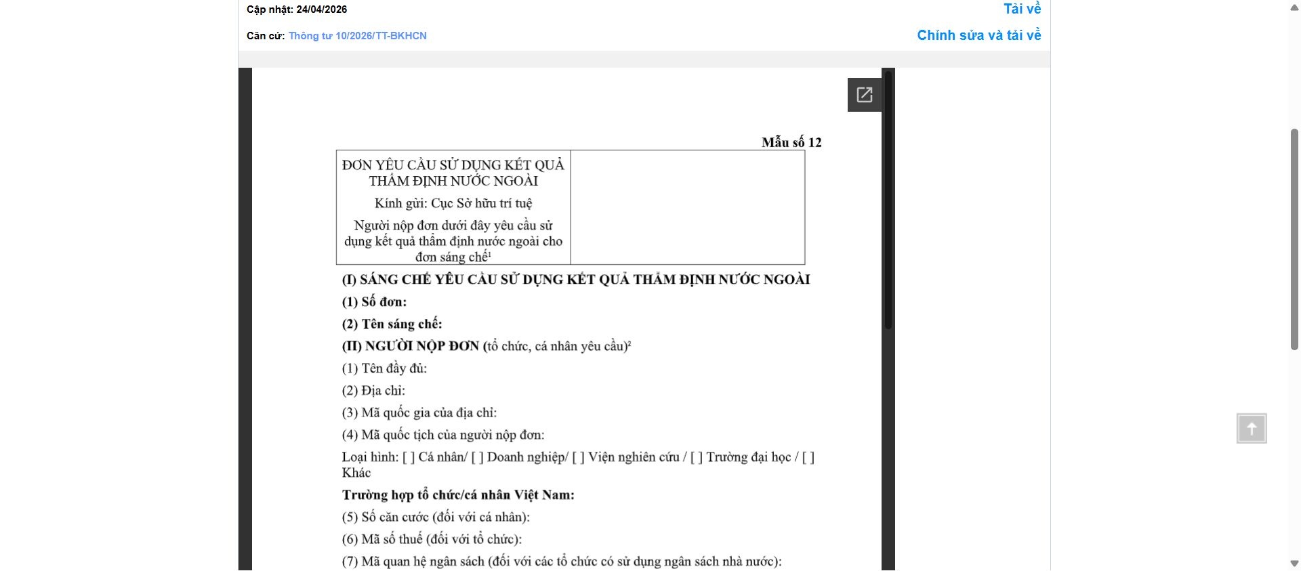This screenshot has height=571, width=1301.
Task: Click section heading "(I) SÁNG CHẾ YÊU CẦU SỬ DỤNG"
Action: click(x=576, y=280)
